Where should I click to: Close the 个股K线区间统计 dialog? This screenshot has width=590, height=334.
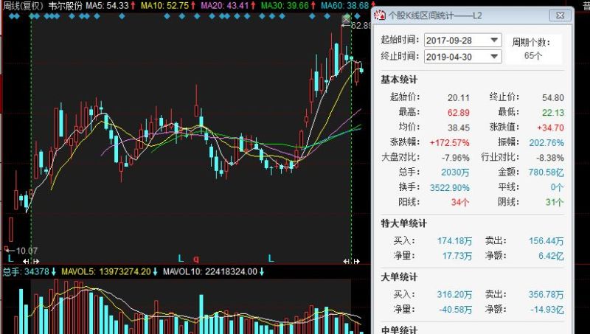click(560, 15)
